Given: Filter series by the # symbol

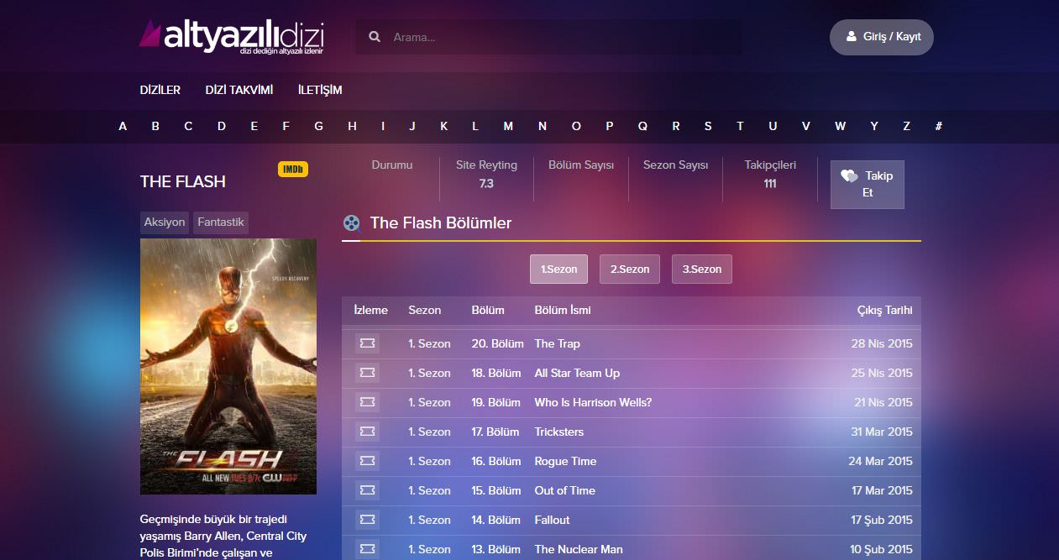Looking at the screenshot, I should [939, 127].
